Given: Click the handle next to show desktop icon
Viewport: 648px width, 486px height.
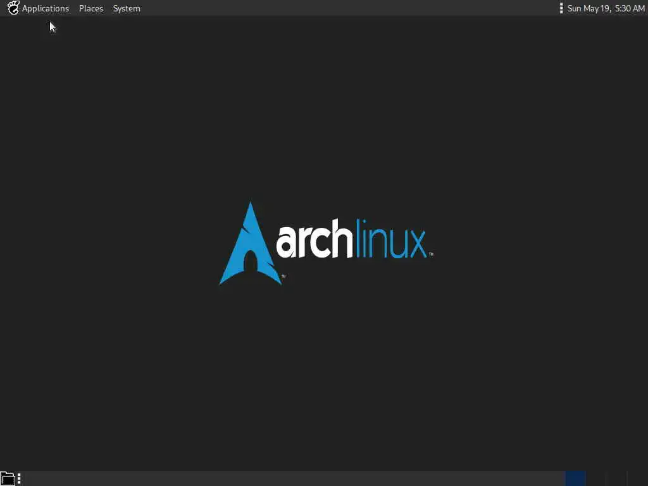Looking at the screenshot, I should (19, 478).
